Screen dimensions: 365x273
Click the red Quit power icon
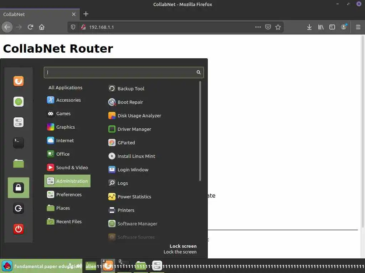(19, 229)
